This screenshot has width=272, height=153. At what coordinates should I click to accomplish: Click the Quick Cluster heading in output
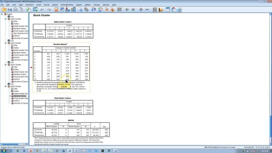[42, 15]
